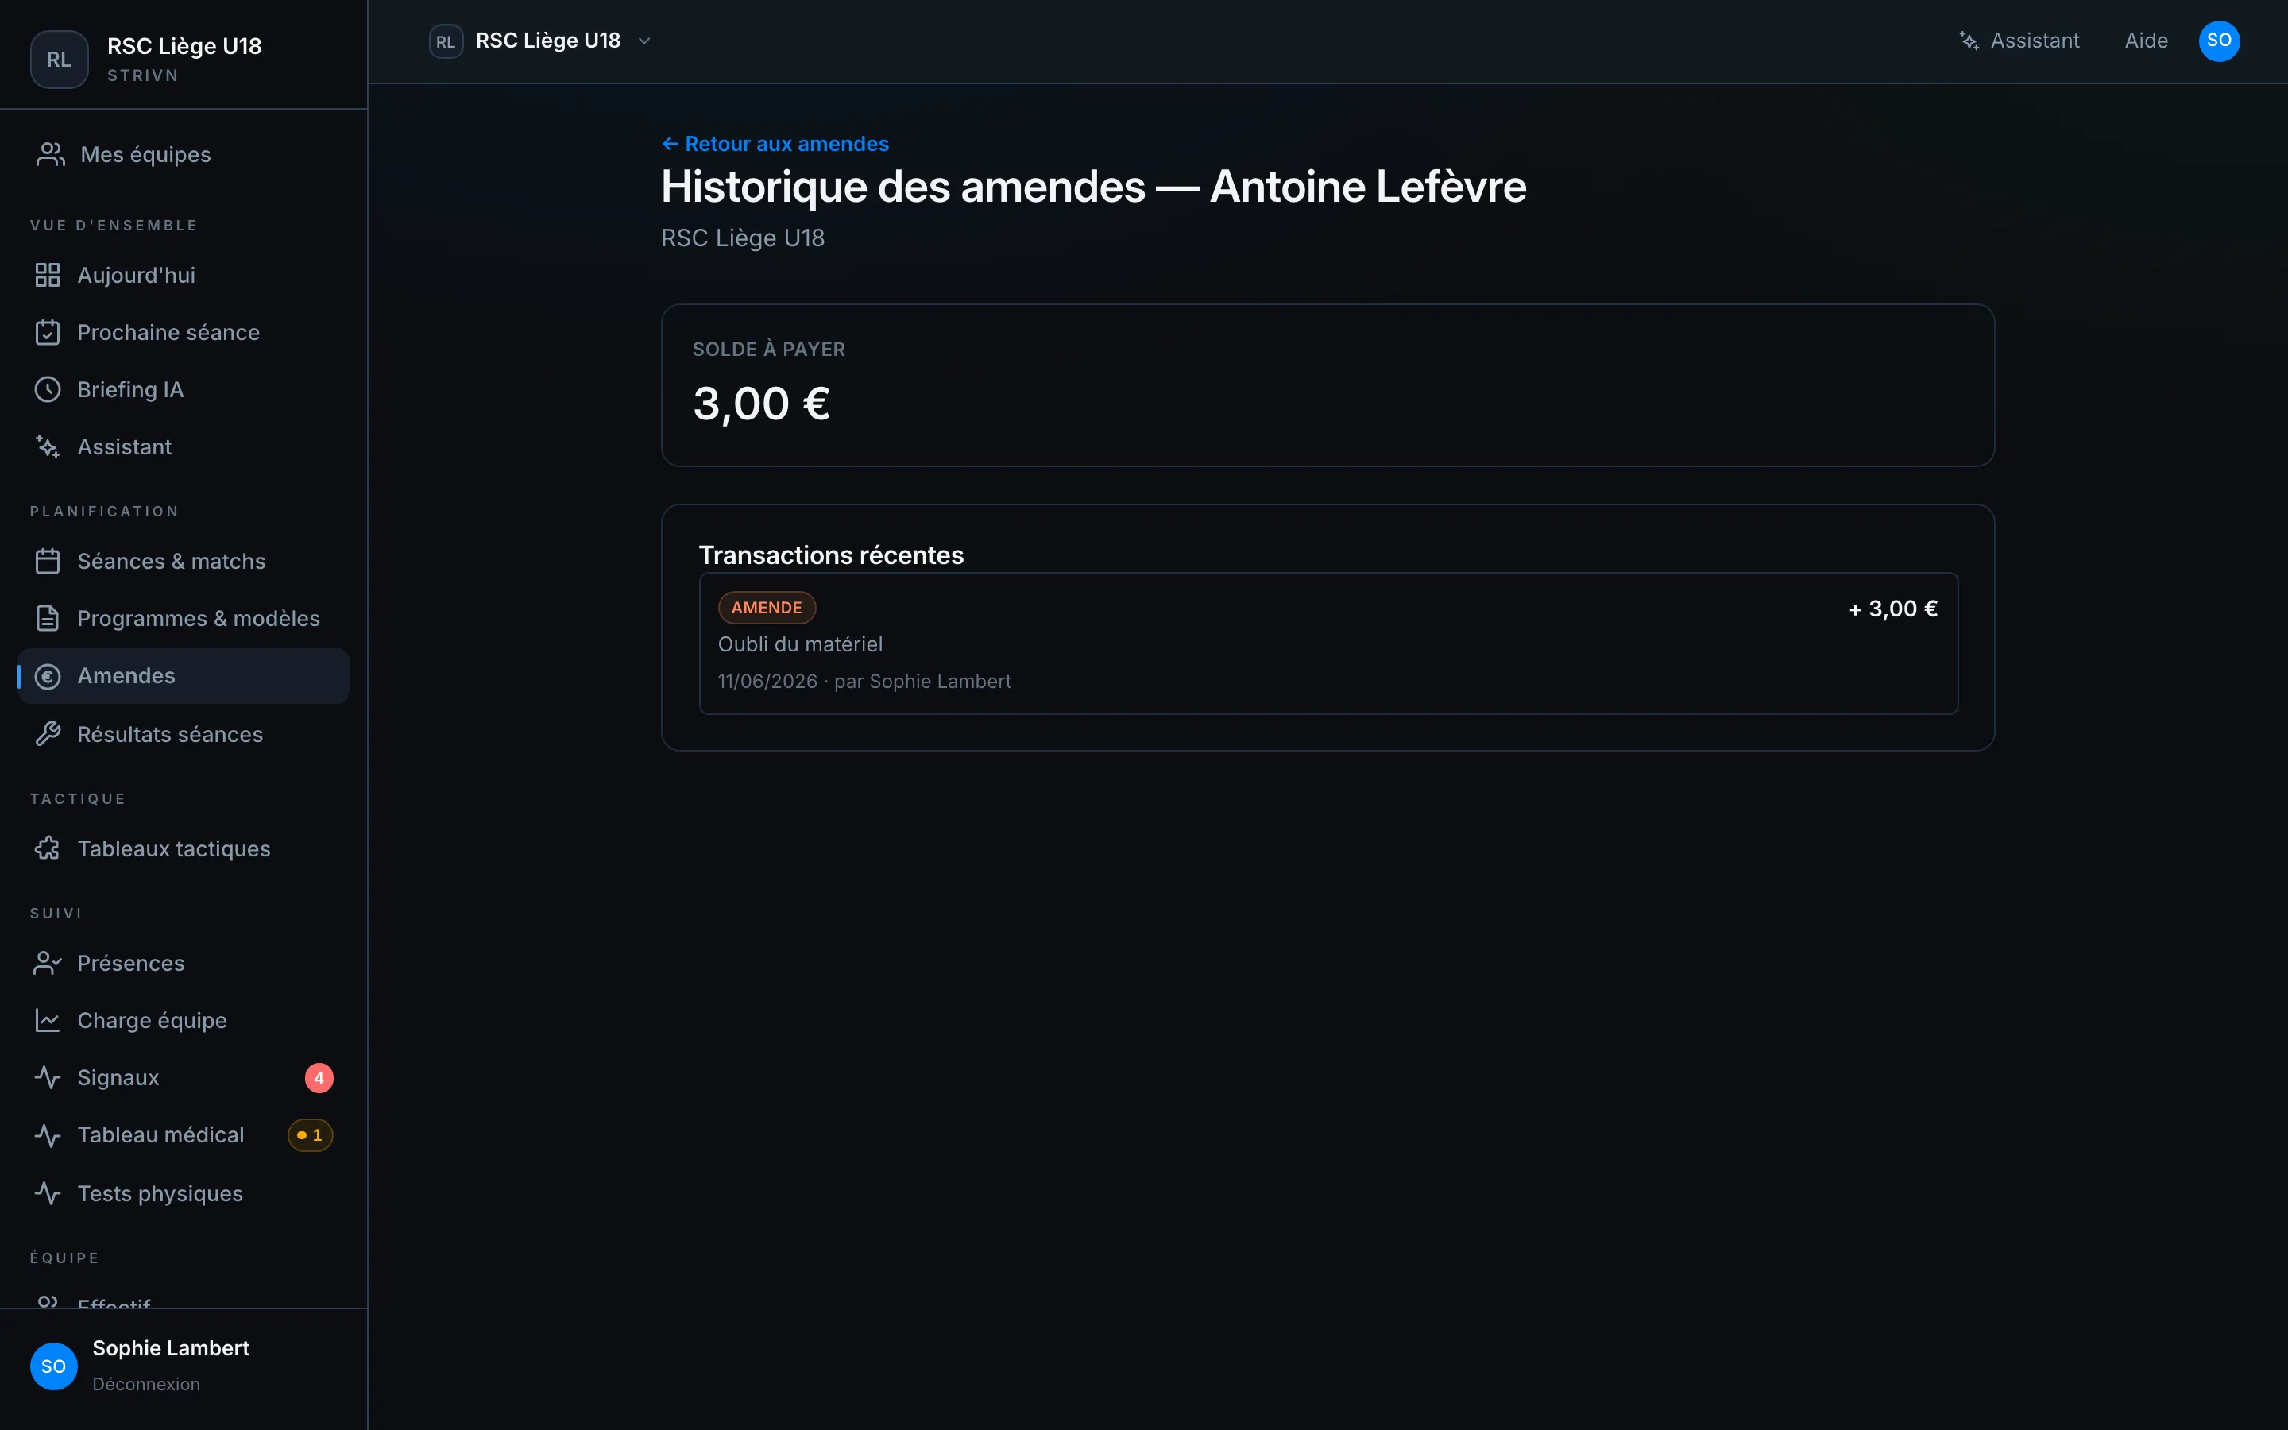Click Sophie Lambert name in sidebar footer
Viewport: 2288px width, 1430px height.
point(171,1347)
